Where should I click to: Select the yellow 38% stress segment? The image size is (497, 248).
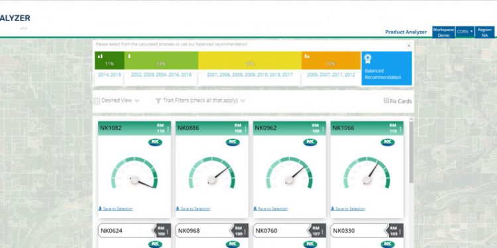(x=250, y=60)
